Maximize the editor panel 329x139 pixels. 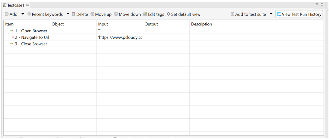pyautogui.click(x=322, y=4)
